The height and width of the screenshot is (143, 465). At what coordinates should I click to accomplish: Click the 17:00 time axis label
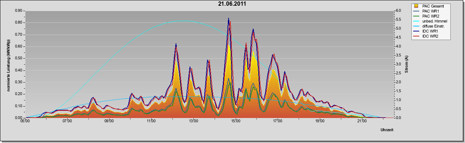click(x=278, y=121)
